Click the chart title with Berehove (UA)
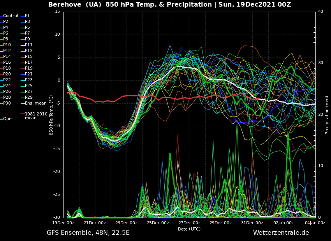331x241 pixels. (169, 5)
